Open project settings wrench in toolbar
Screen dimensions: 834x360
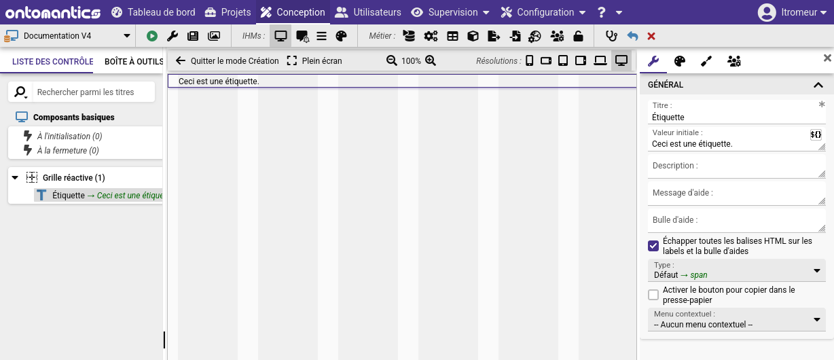(173, 36)
